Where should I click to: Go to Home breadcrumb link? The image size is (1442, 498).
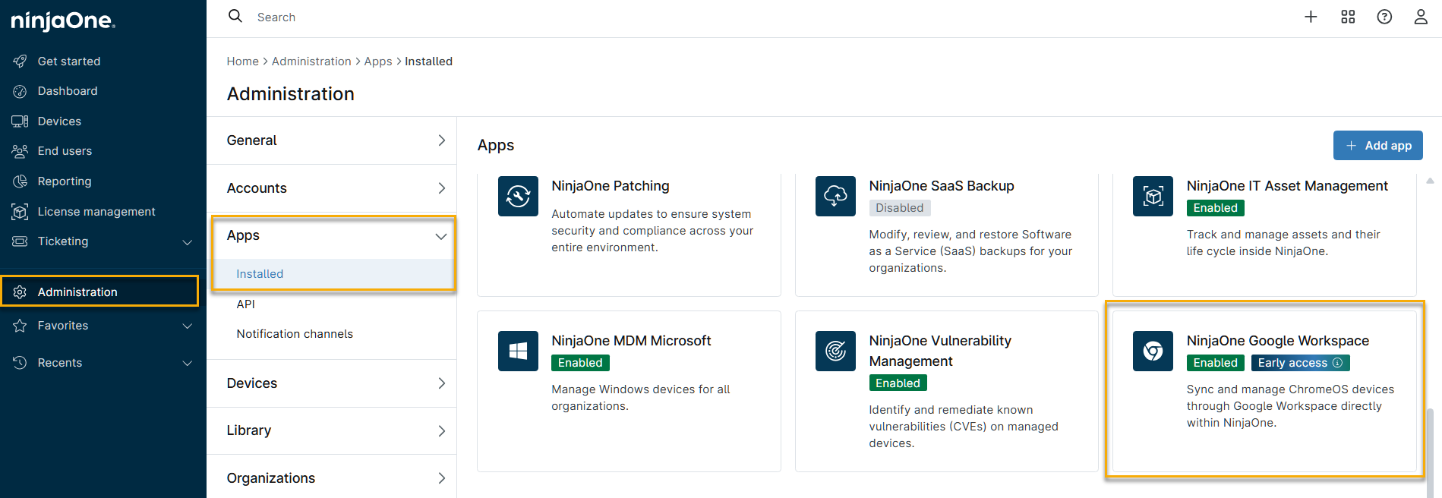point(242,61)
